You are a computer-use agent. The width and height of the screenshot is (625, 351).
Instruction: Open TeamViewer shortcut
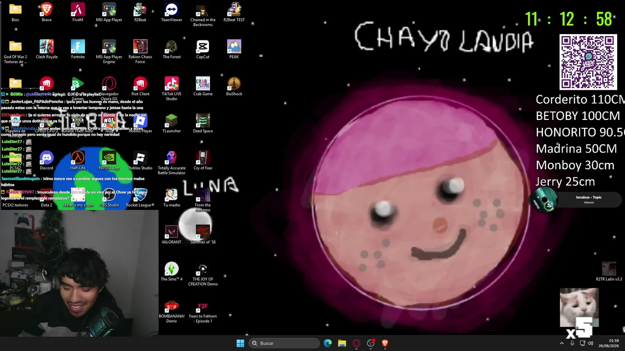coord(171,12)
